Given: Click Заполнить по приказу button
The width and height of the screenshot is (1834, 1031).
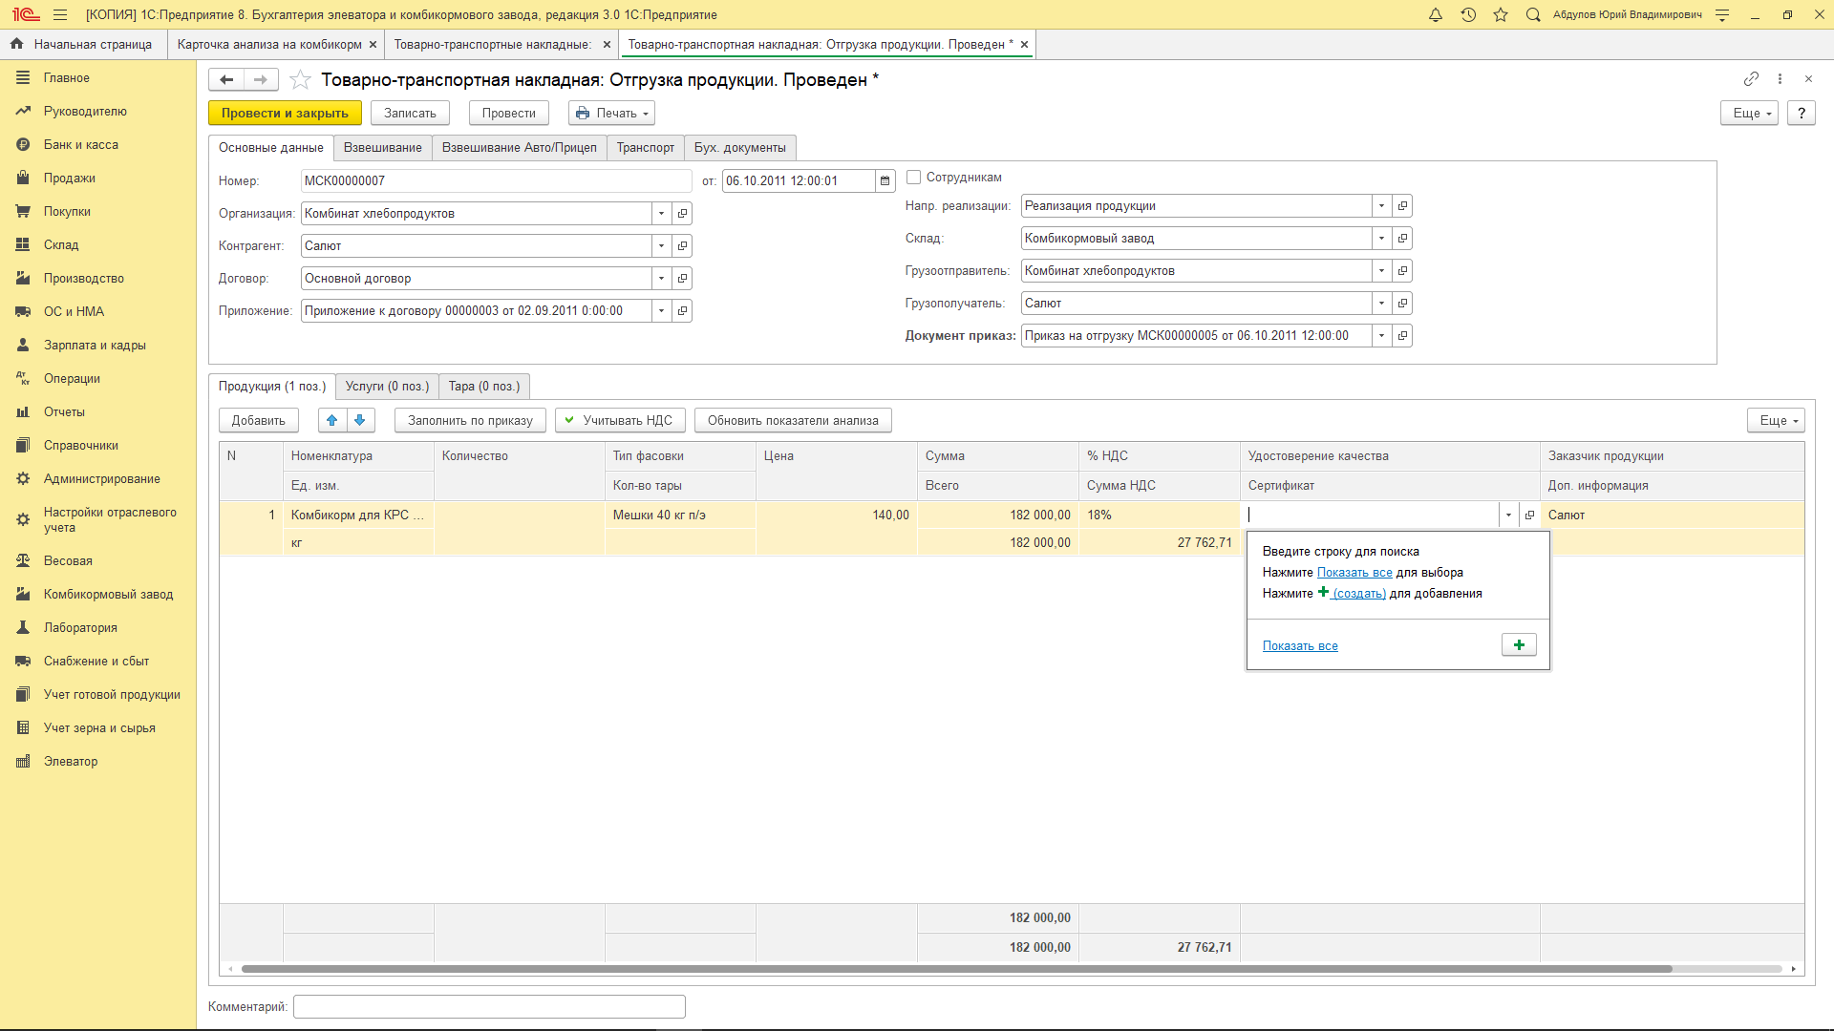Looking at the screenshot, I should 470,420.
